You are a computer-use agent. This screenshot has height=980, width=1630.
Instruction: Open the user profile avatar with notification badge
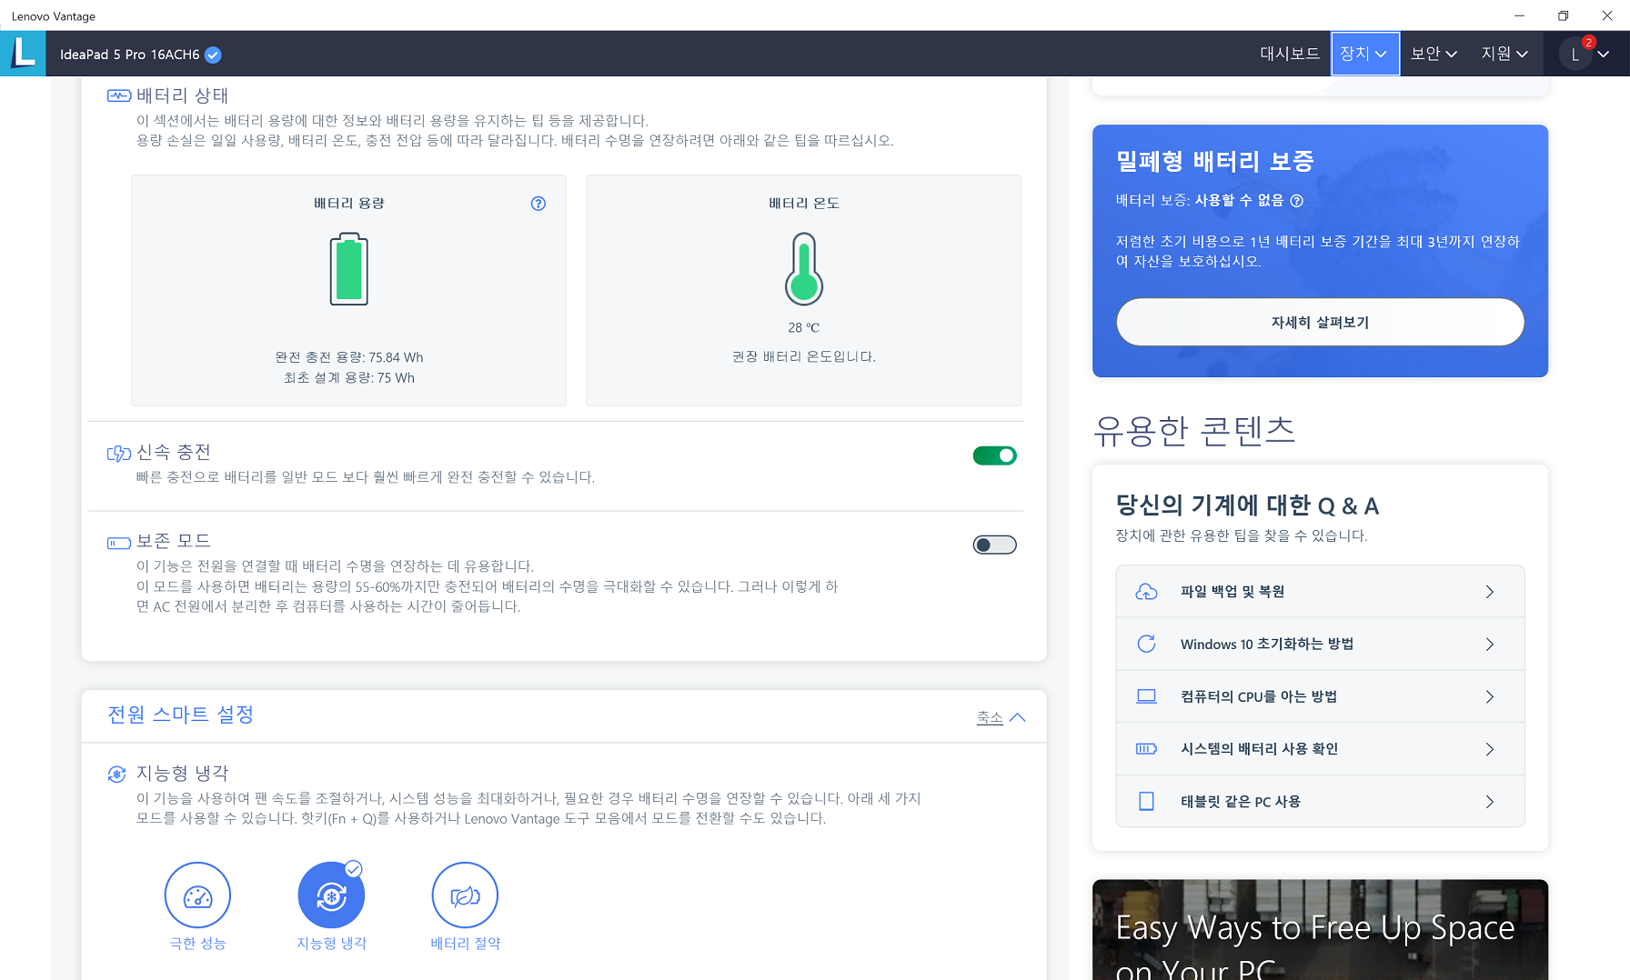pos(1575,55)
